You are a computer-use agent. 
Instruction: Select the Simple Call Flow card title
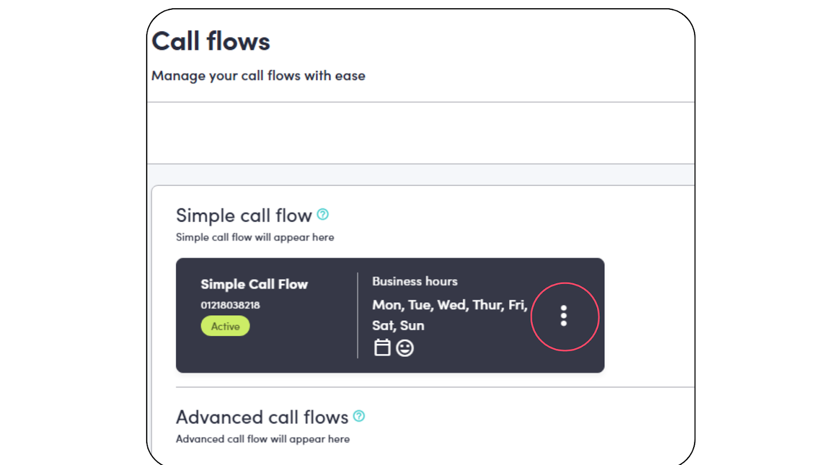click(254, 284)
